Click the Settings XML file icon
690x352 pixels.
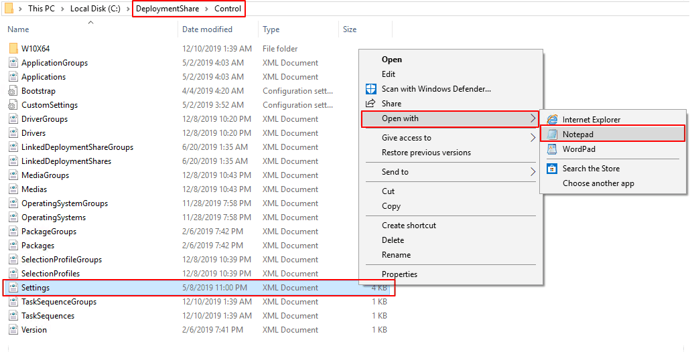tap(13, 287)
